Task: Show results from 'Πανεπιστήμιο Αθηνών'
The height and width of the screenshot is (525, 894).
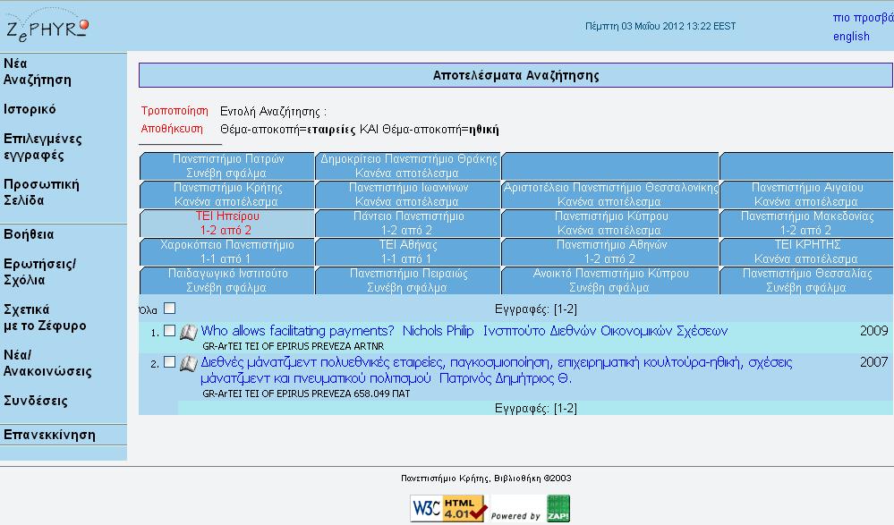Action: pos(610,251)
